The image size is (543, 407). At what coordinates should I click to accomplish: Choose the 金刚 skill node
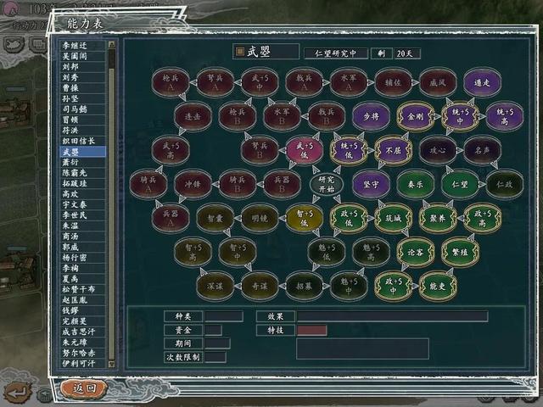416,117
